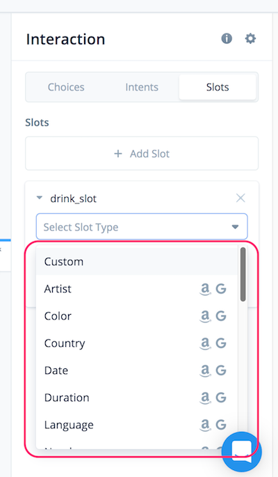Screen dimensions: 278x477
Task: Click the Amazon icon beside Artist
Action: 205,289
